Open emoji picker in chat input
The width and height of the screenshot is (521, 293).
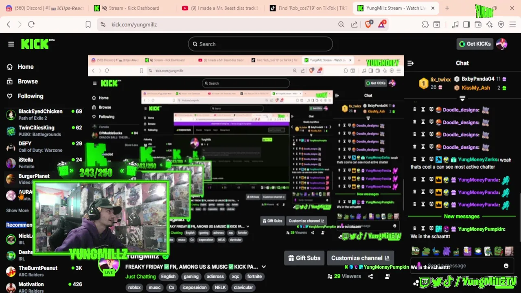tap(506, 266)
